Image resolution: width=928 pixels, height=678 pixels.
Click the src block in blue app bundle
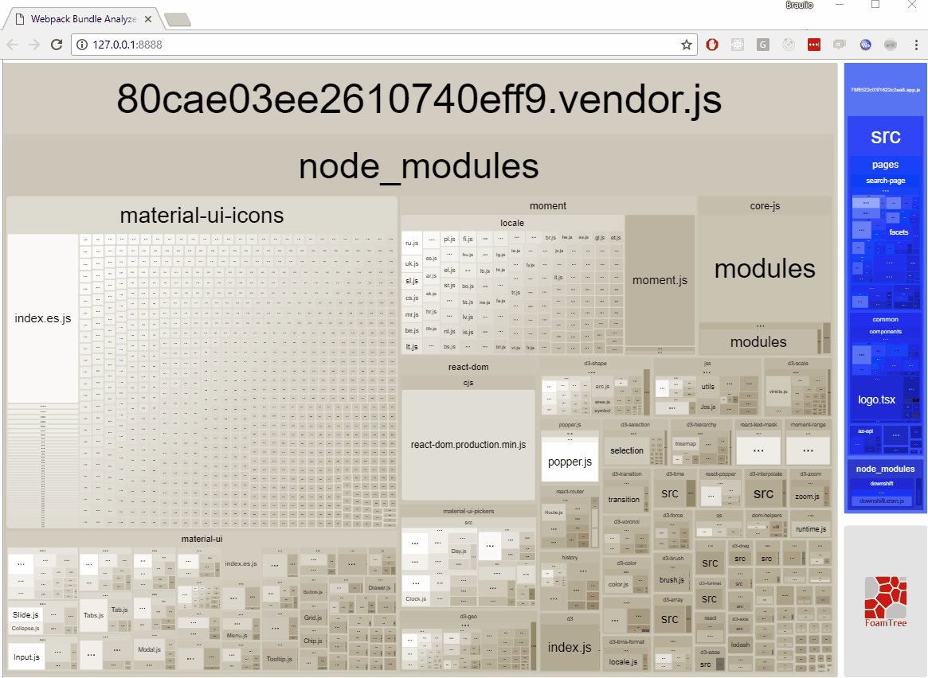[x=886, y=136]
